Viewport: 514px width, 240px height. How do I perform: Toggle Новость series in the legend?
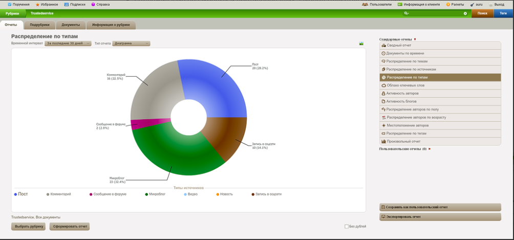coord(224,194)
